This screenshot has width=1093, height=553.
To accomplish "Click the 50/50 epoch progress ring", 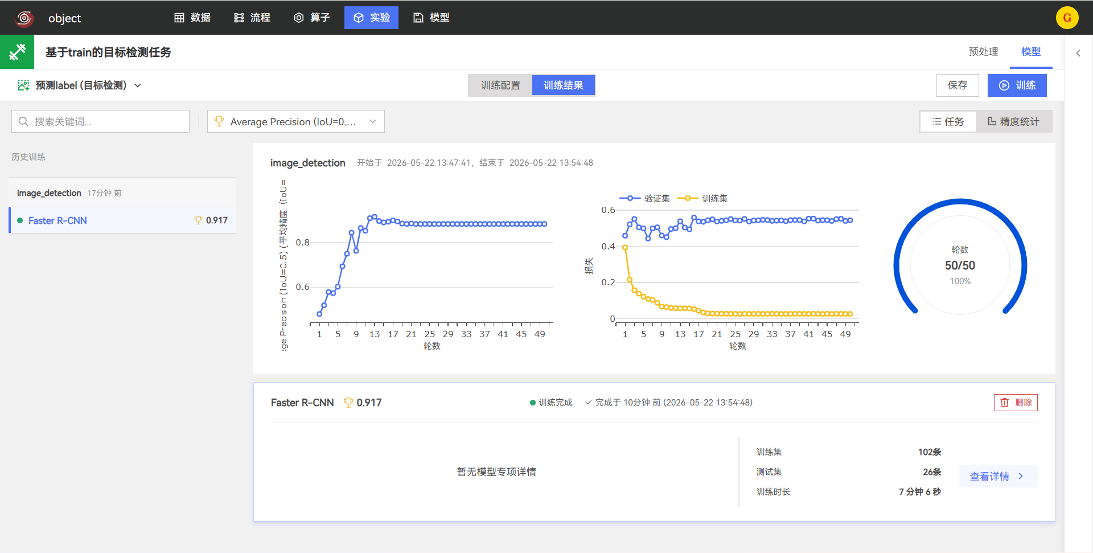I will [960, 265].
